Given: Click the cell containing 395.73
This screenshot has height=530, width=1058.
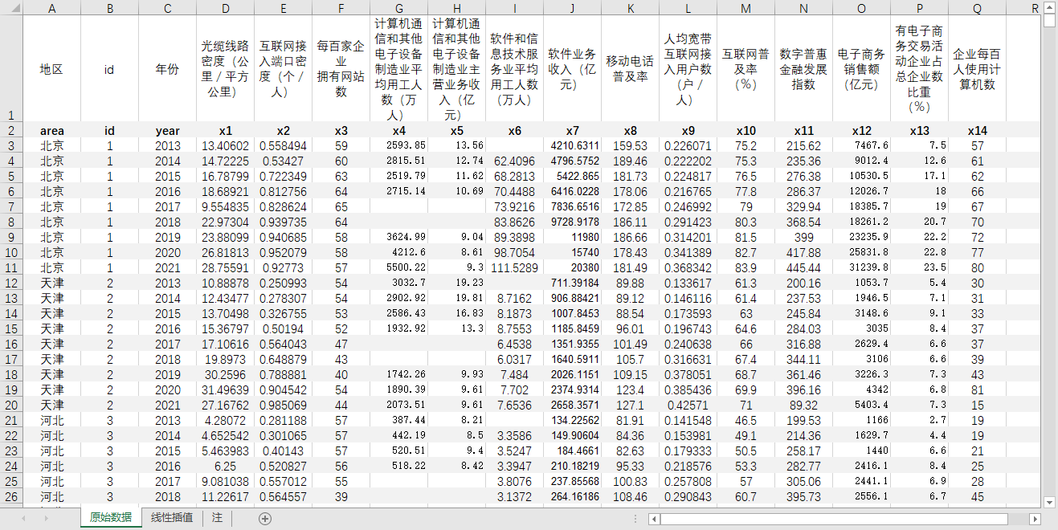Looking at the screenshot, I should coord(804,496).
